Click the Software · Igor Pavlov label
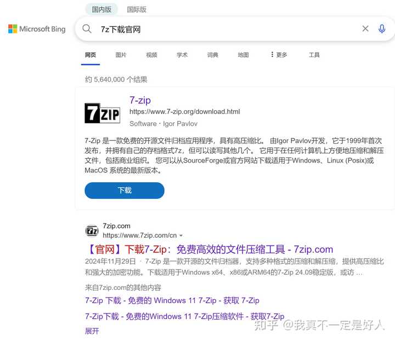The height and width of the screenshot is (341, 395). point(163,124)
